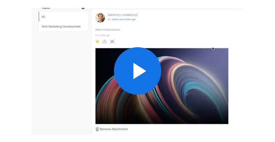Click the 9 months ago timestamp
The width and height of the screenshot is (275, 142).
click(103, 35)
